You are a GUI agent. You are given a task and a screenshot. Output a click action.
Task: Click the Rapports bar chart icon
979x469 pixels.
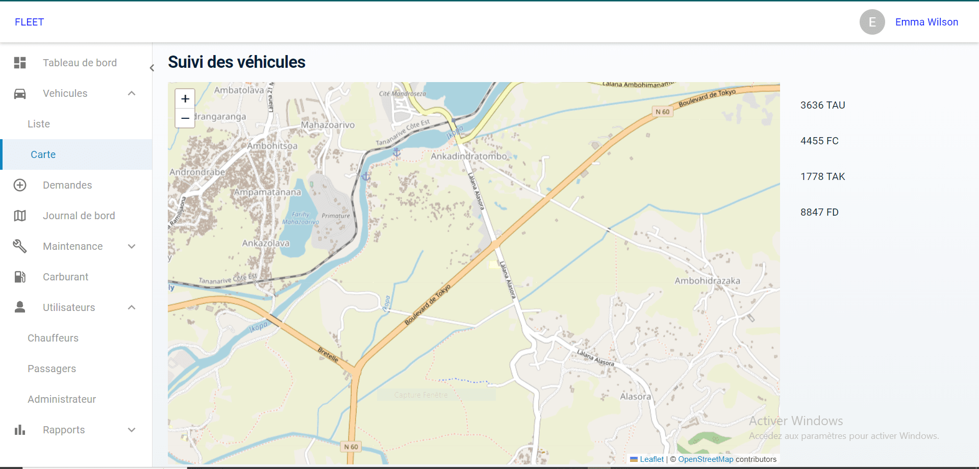(x=20, y=430)
